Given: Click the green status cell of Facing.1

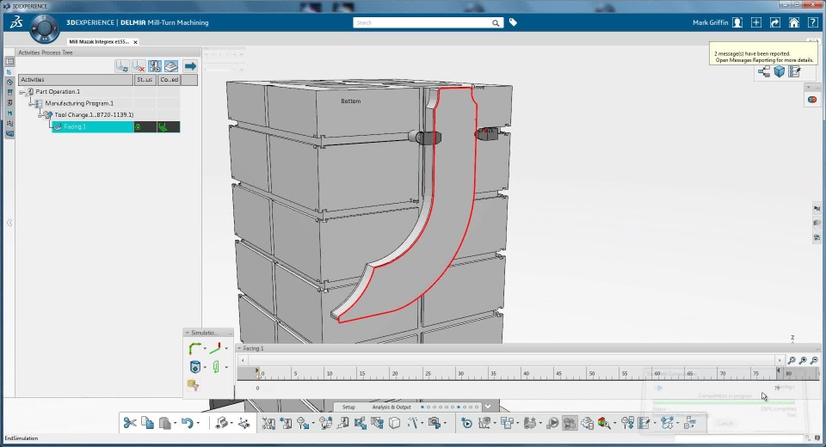Looking at the screenshot, I should click(x=145, y=127).
